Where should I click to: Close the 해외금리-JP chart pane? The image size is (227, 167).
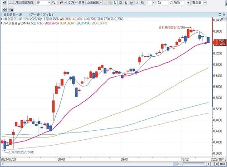coord(224,15)
